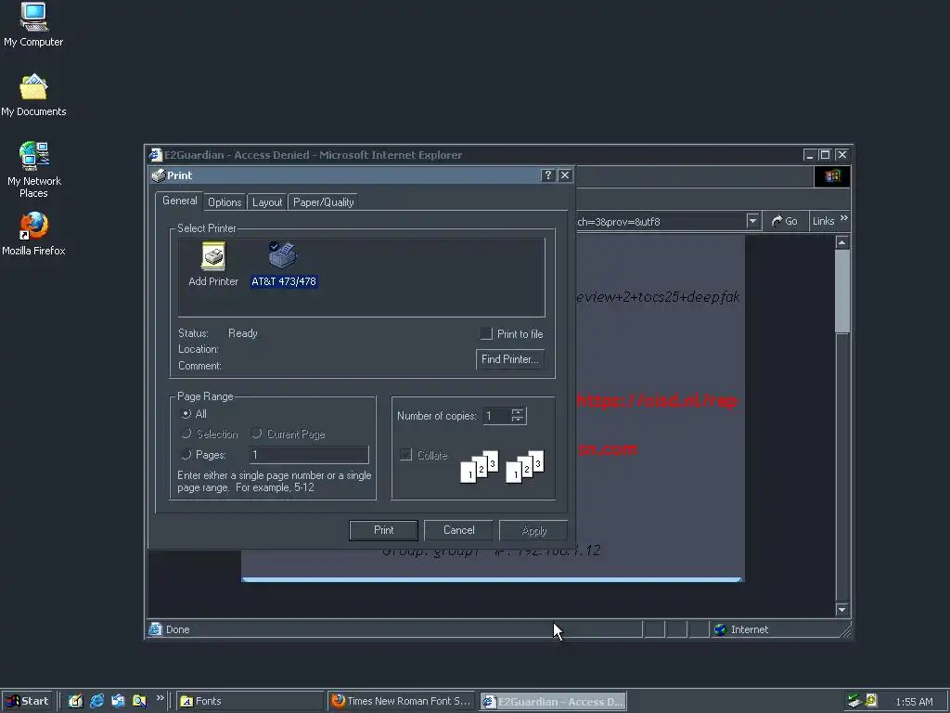Click the 1:55 AM clock
Screen dimensions: 950x713
[914, 702]
